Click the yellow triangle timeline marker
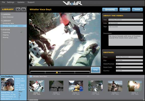This screenshot has height=101, width=145. pos(57,72)
